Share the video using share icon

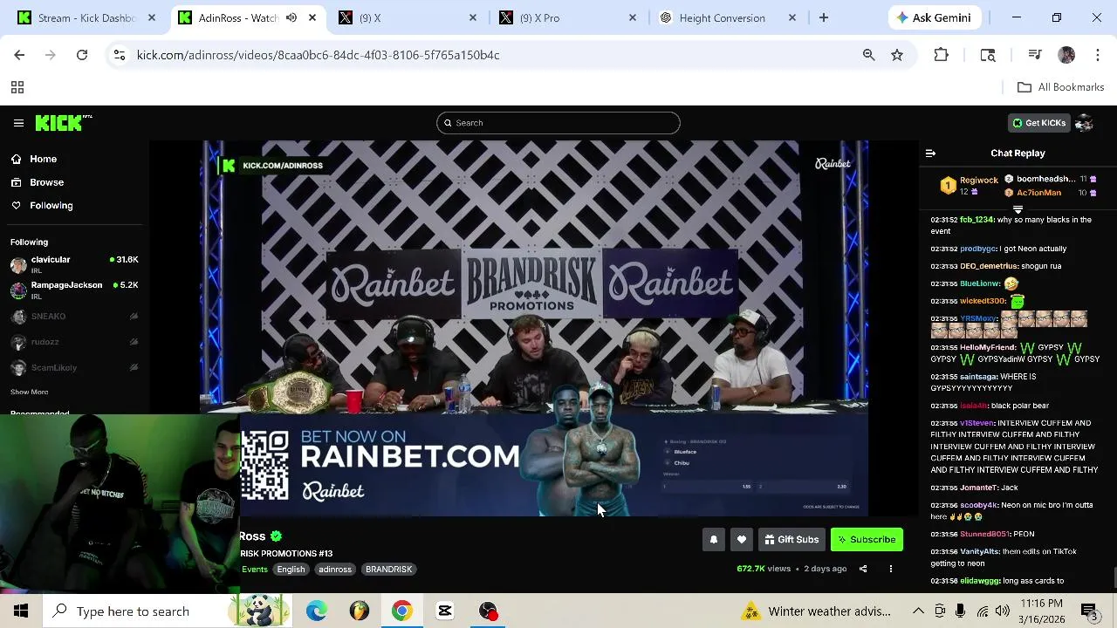[863, 569]
